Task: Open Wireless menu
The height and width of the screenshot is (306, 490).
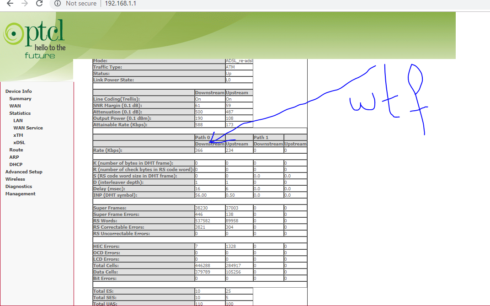Action: (15, 179)
